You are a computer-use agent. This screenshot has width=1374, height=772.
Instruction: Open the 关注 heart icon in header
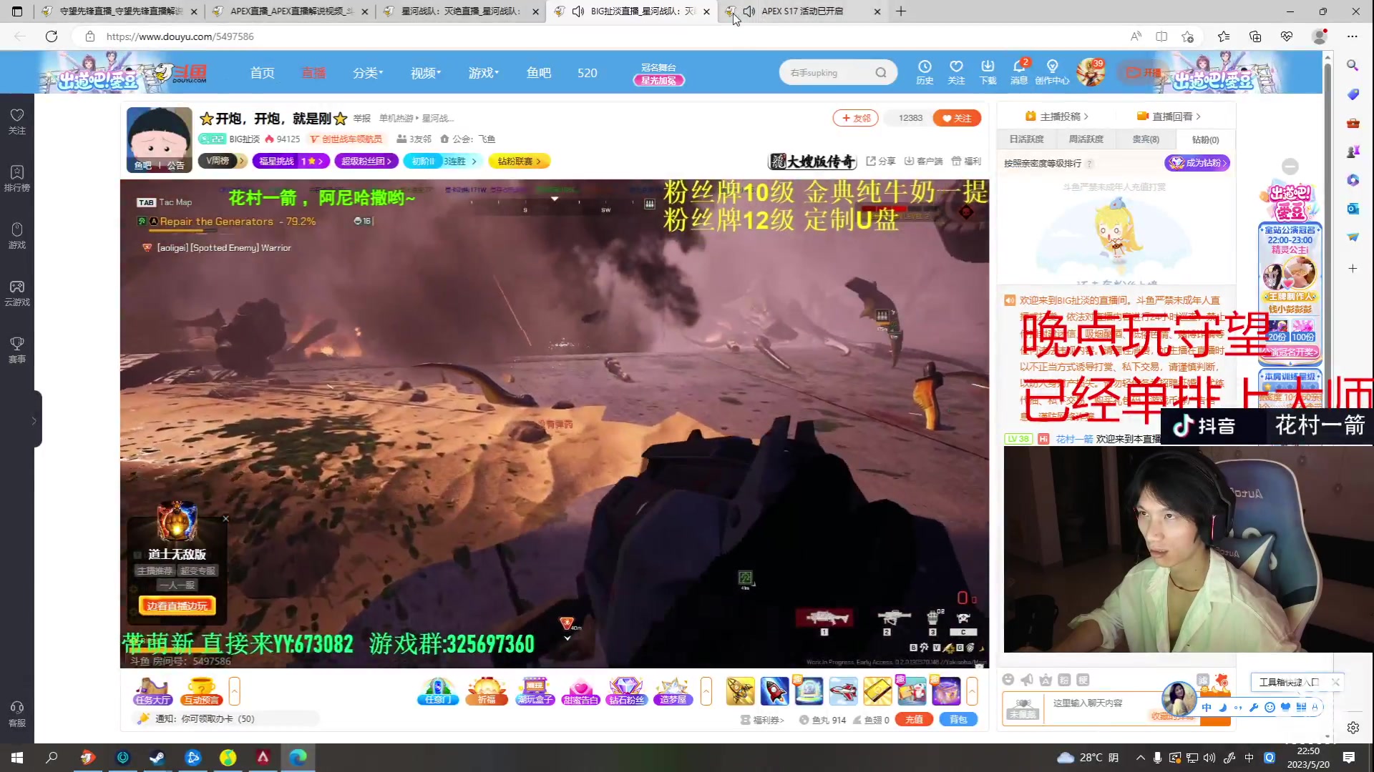click(956, 72)
